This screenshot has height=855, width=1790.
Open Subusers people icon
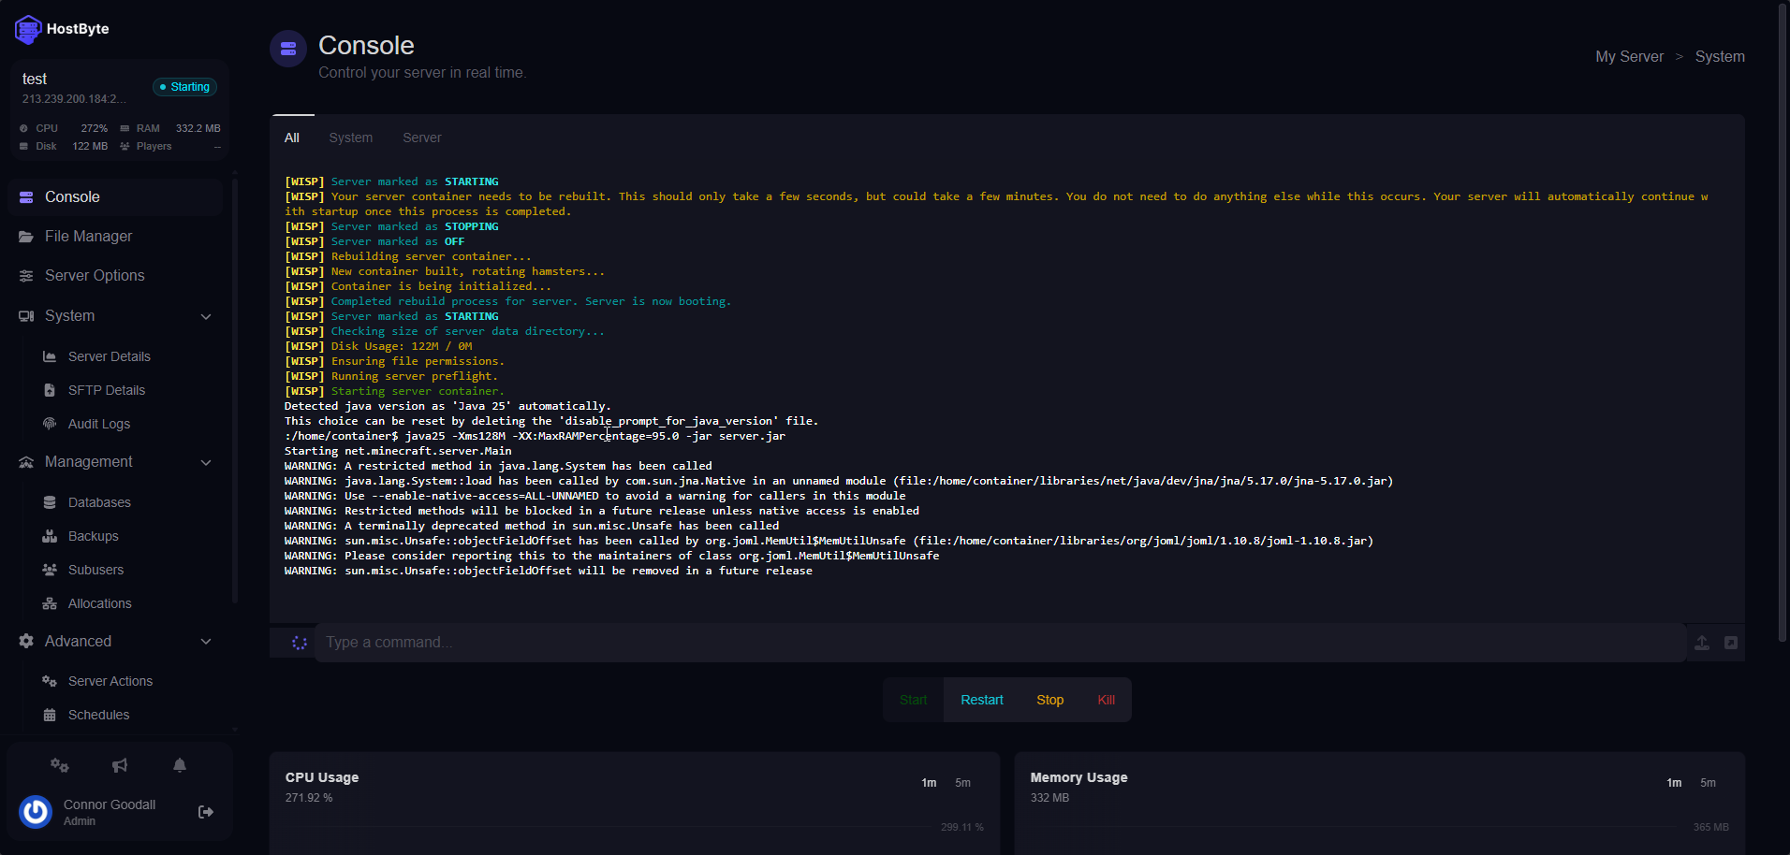click(50, 570)
